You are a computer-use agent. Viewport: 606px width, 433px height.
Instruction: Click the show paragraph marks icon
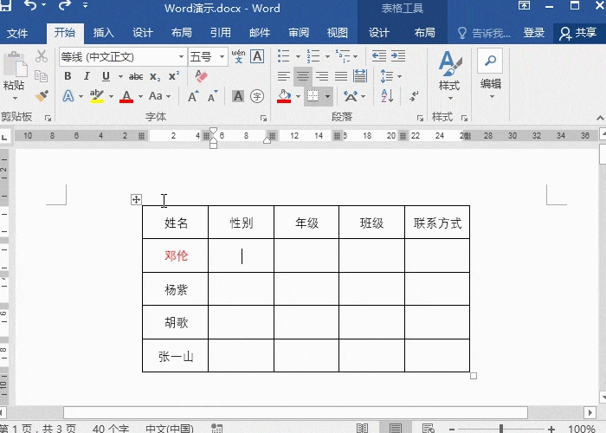tap(415, 96)
